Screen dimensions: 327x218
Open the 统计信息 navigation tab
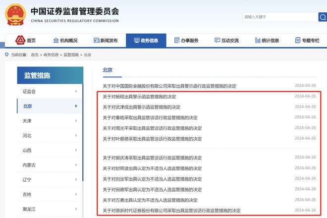click(x=267, y=40)
